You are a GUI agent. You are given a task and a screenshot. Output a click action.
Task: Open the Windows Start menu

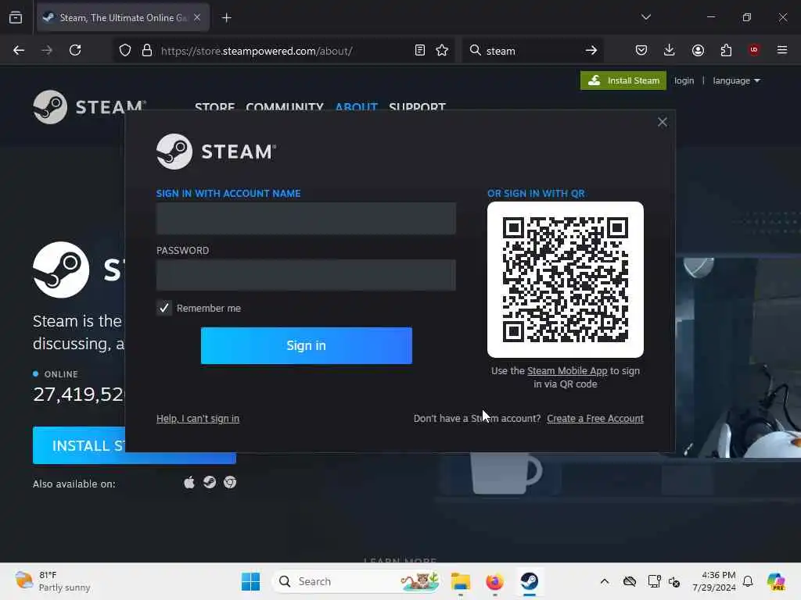pyautogui.click(x=250, y=581)
